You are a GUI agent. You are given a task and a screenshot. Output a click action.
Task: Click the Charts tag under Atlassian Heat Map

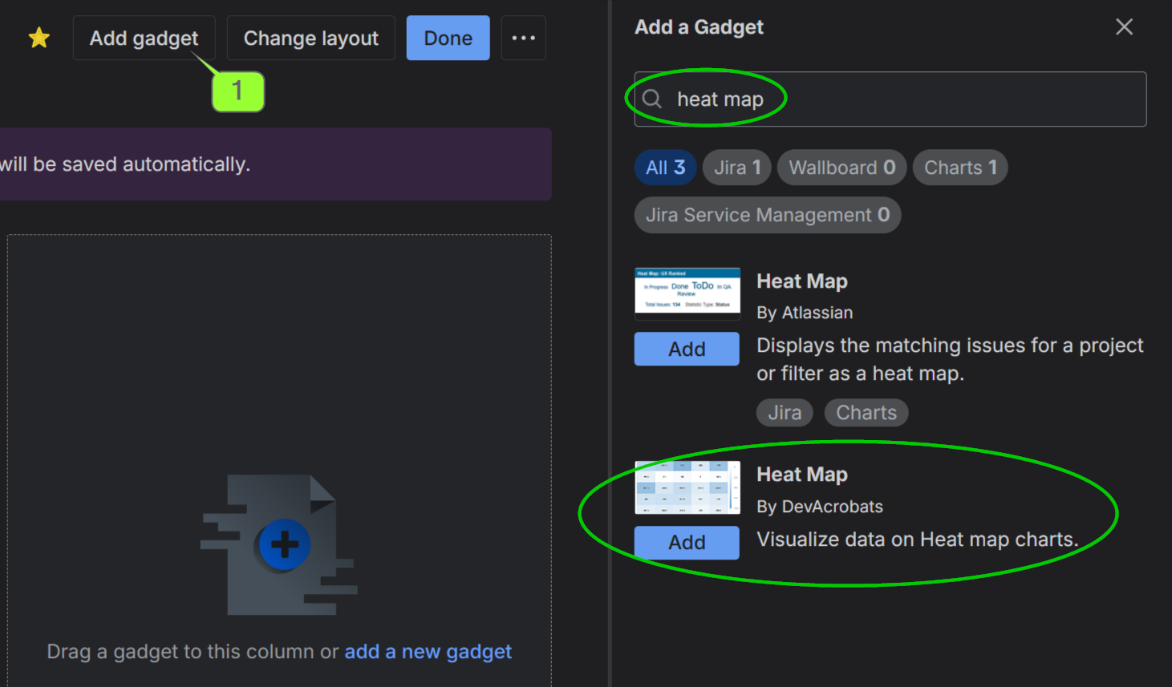click(x=866, y=413)
